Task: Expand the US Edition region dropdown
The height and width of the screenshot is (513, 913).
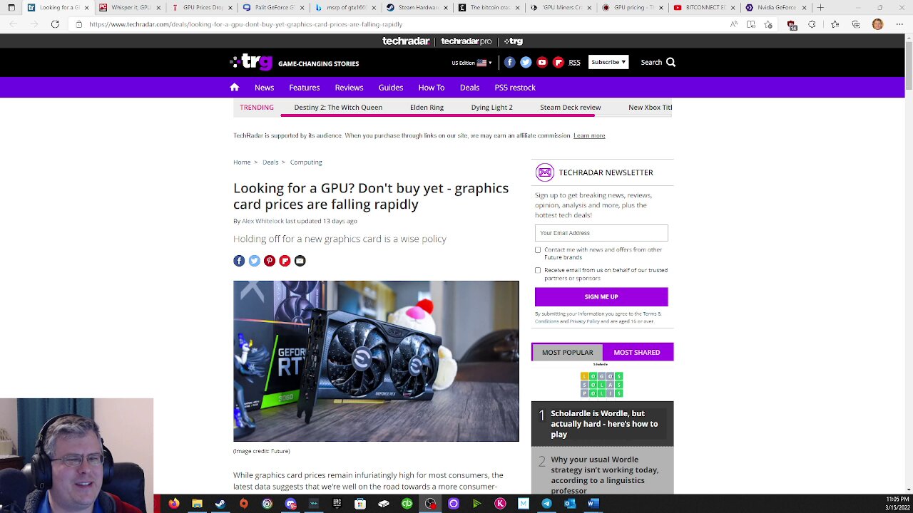Action: pos(471,63)
